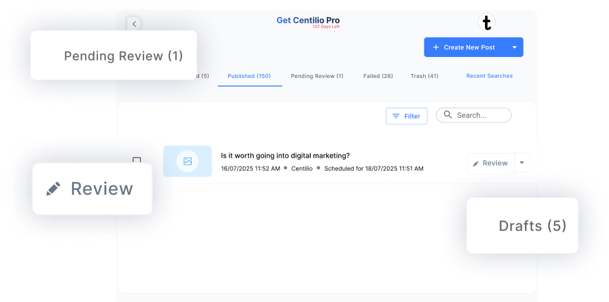The height and width of the screenshot is (302, 609).
Task: Click the enlarged Drafts (5) callout
Action: [522, 226]
